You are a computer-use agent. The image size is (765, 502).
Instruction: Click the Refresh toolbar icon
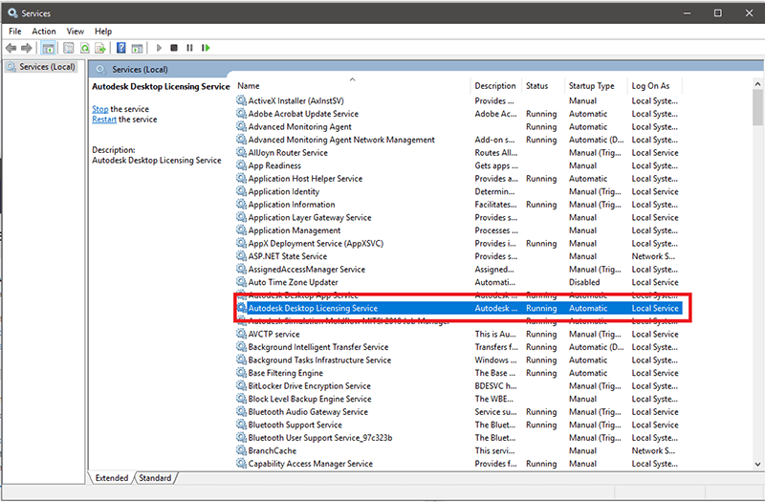click(85, 48)
